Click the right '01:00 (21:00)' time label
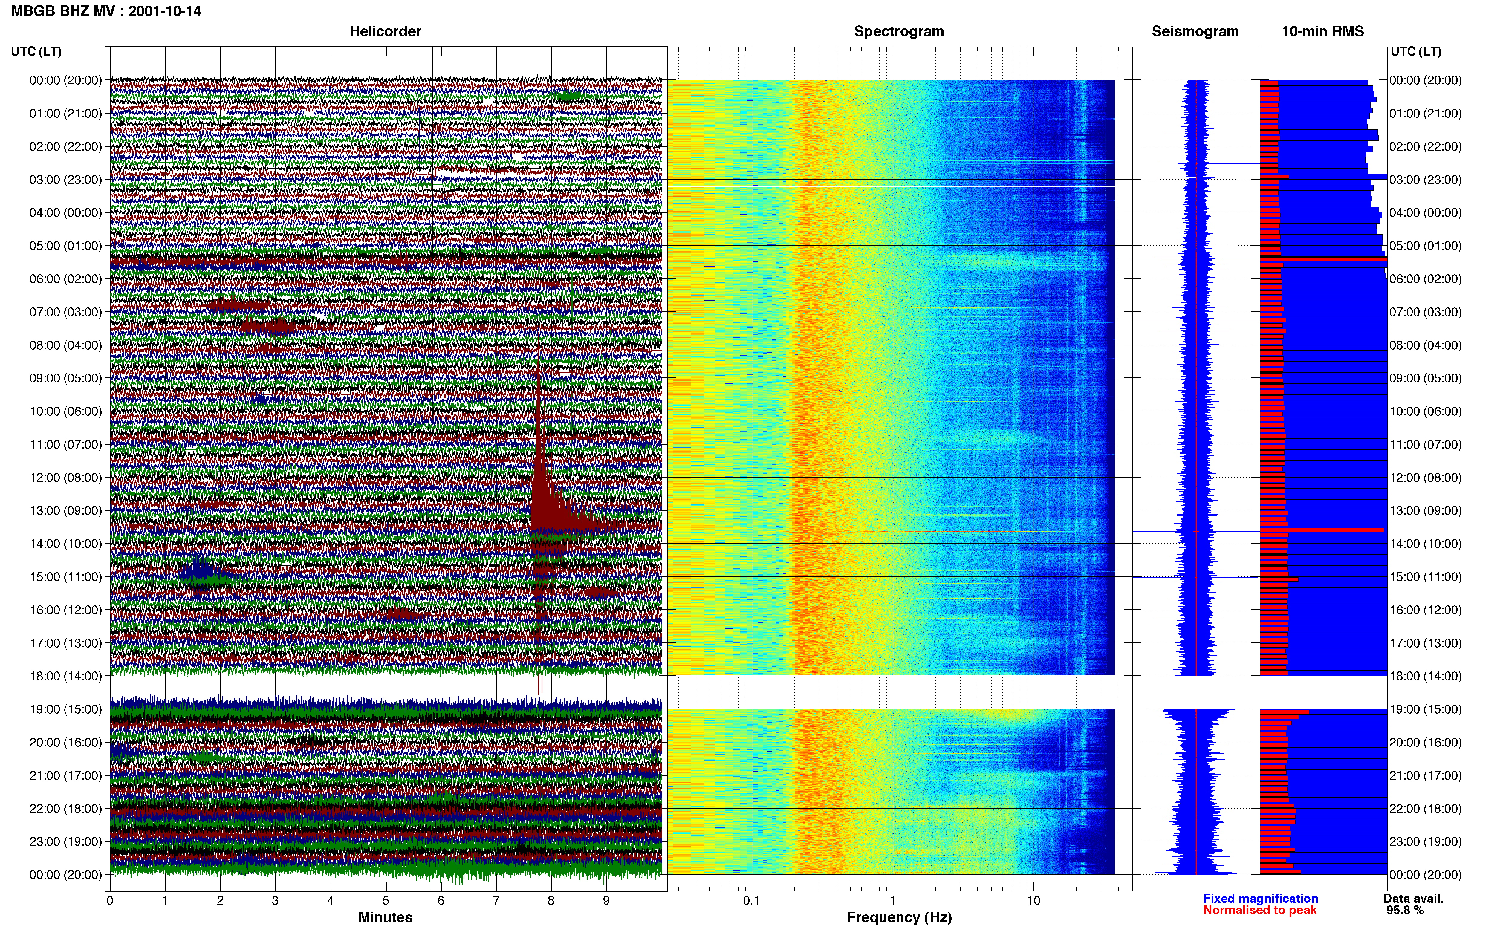 [x=1426, y=114]
